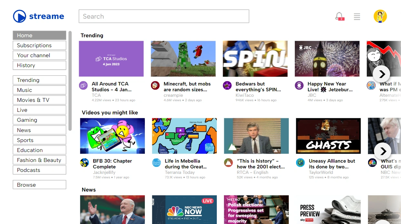Show next Videos you might like arrow
The width and height of the screenshot is (401, 224).
(383, 151)
